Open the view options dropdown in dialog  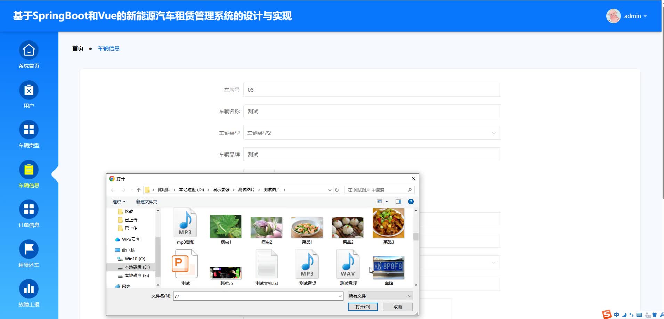(386, 202)
